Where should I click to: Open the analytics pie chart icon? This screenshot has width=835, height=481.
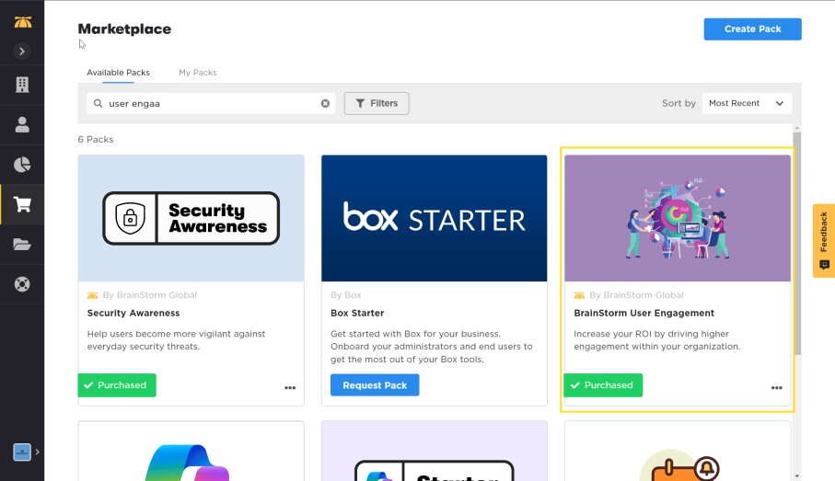(x=22, y=165)
